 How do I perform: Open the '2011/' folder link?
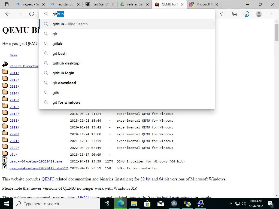tap(14, 73)
